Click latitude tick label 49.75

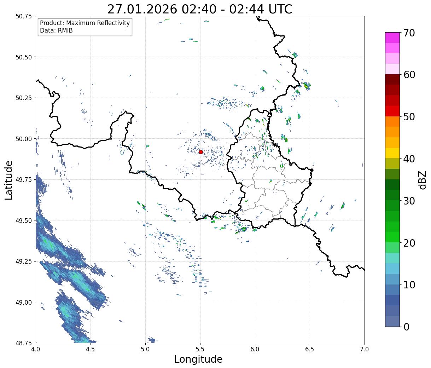click(x=24, y=180)
